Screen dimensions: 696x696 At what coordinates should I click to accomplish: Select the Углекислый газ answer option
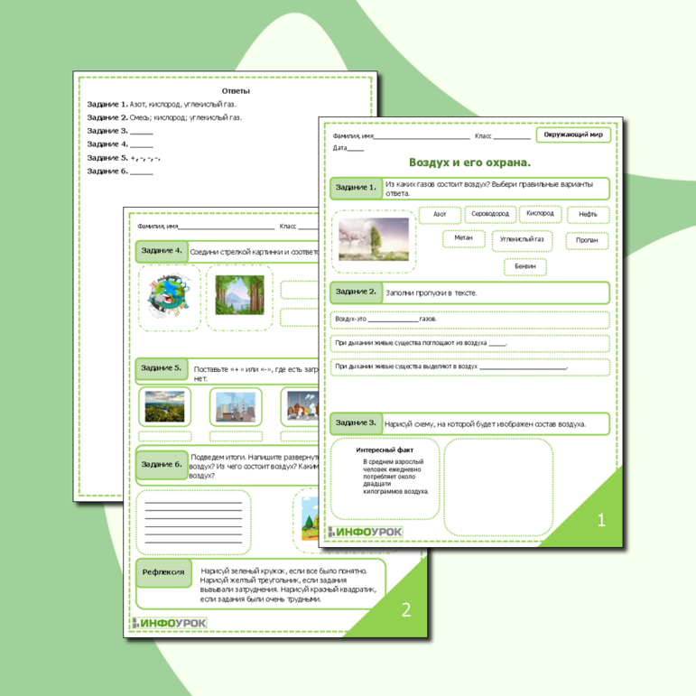[522, 240]
